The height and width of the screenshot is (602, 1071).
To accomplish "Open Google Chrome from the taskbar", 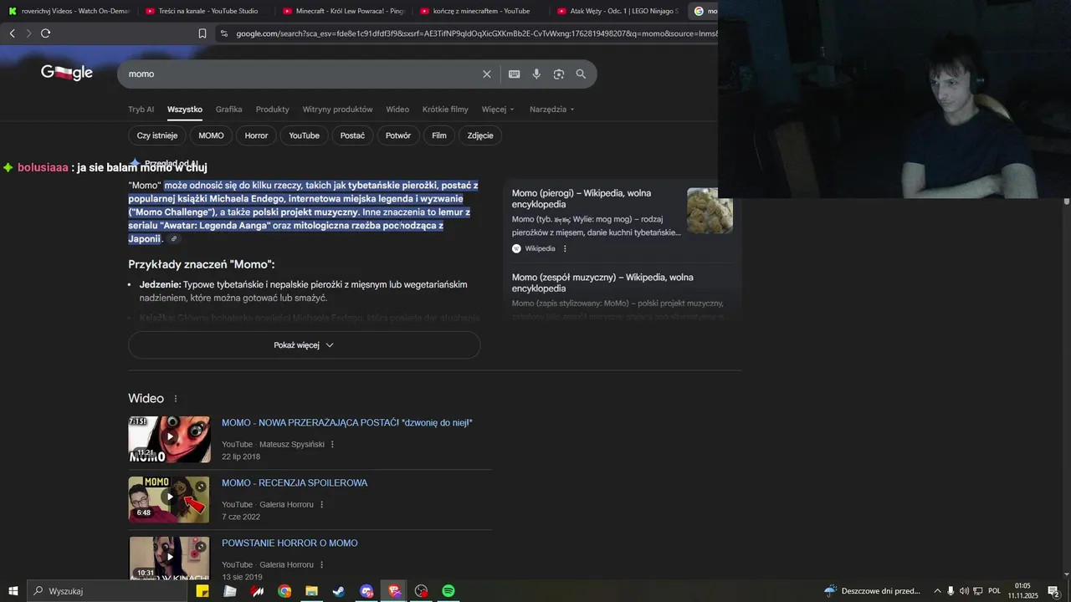I will [x=284, y=591].
